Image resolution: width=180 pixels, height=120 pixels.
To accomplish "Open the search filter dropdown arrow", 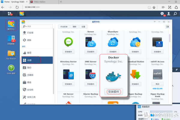I will coord(26,26).
